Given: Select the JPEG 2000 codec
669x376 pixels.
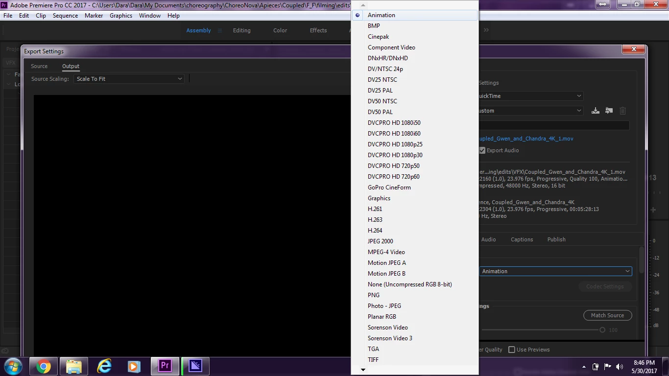Looking at the screenshot, I should 415,241.
